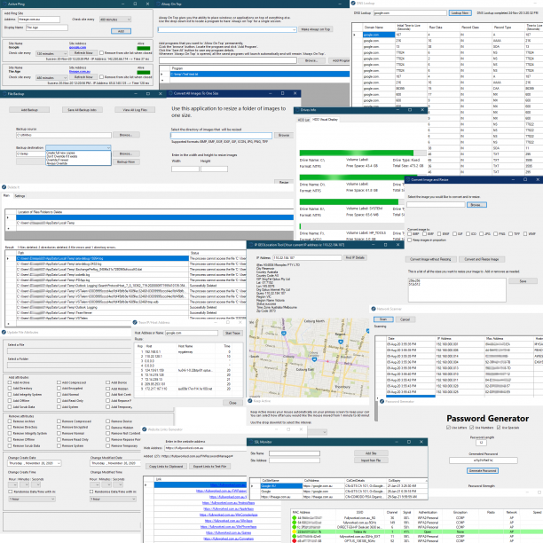Click the Record Type column header in DNS Lookup
543x543 pixels.
pos(502,28)
